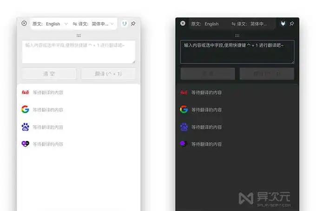Click purple heart engine icon in light window
Image resolution: width=316 pixels, height=211 pixels.
(x=26, y=144)
